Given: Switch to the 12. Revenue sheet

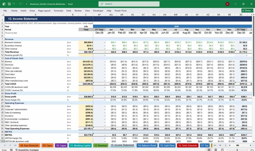Looking at the screenshot, I should pos(101,145).
